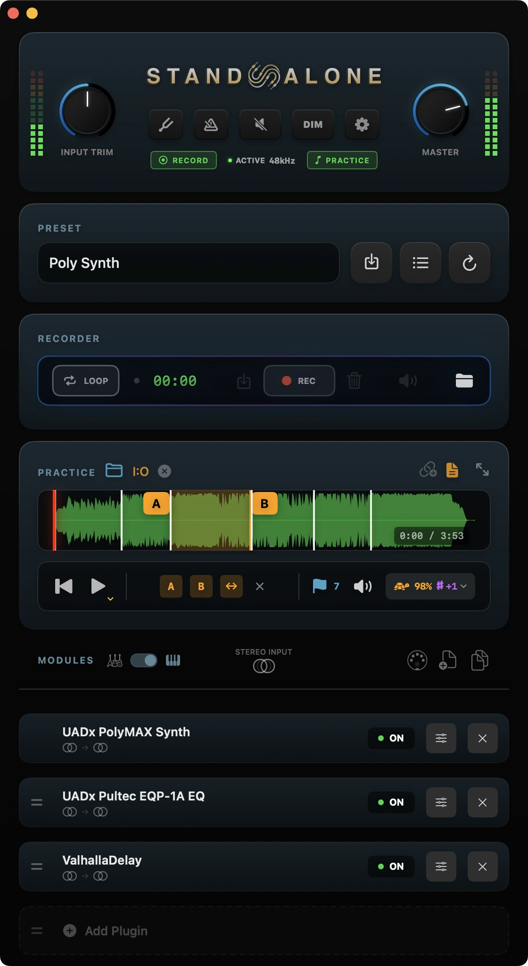
Task: Toggle the recorder LOOP button
Action: pos(86,381)
